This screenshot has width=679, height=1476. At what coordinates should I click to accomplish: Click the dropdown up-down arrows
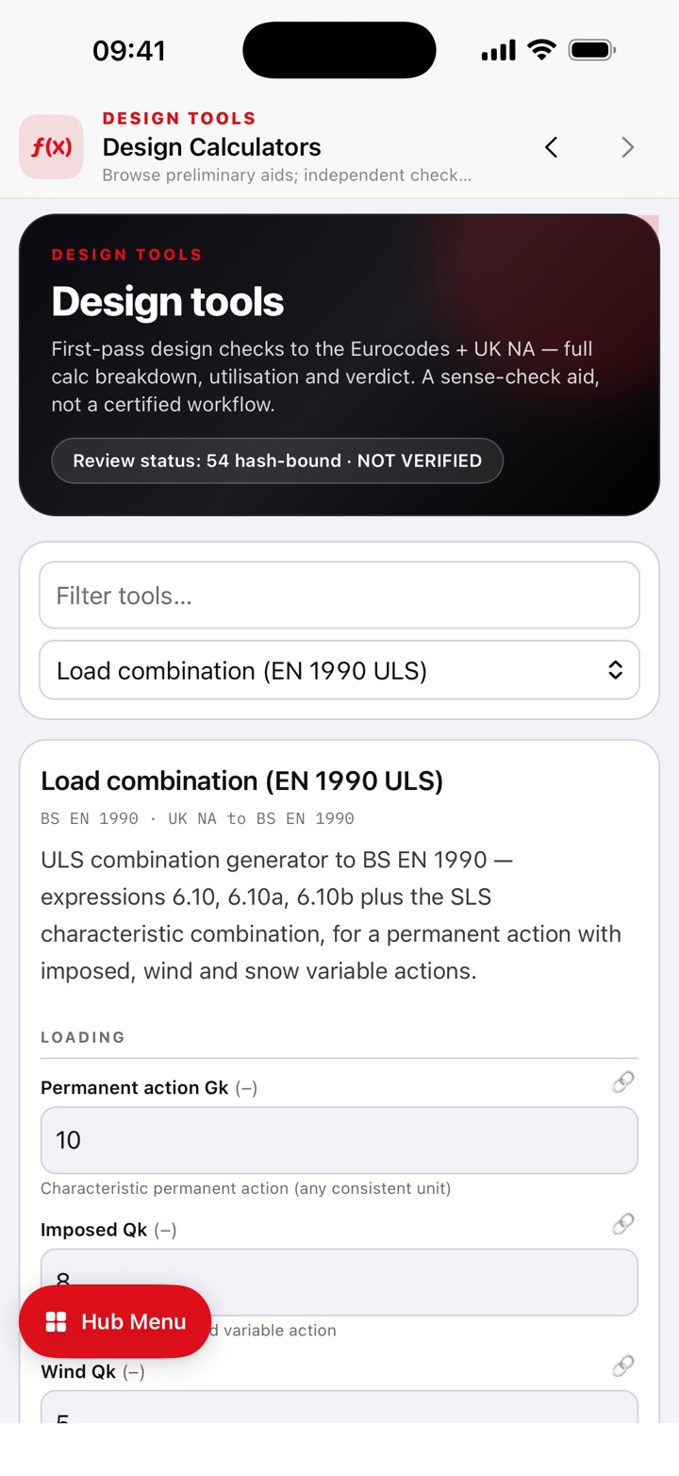click(615, 670)
